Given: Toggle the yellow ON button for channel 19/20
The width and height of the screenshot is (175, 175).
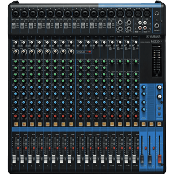Looking at the screenshot, I should (x=136, y=124).
